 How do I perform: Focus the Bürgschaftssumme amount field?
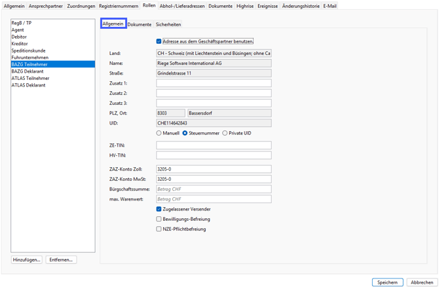[x=214, y=189]
